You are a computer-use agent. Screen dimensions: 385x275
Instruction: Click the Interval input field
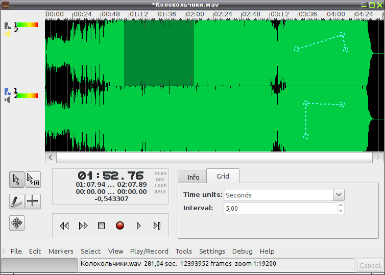(281, 208)
